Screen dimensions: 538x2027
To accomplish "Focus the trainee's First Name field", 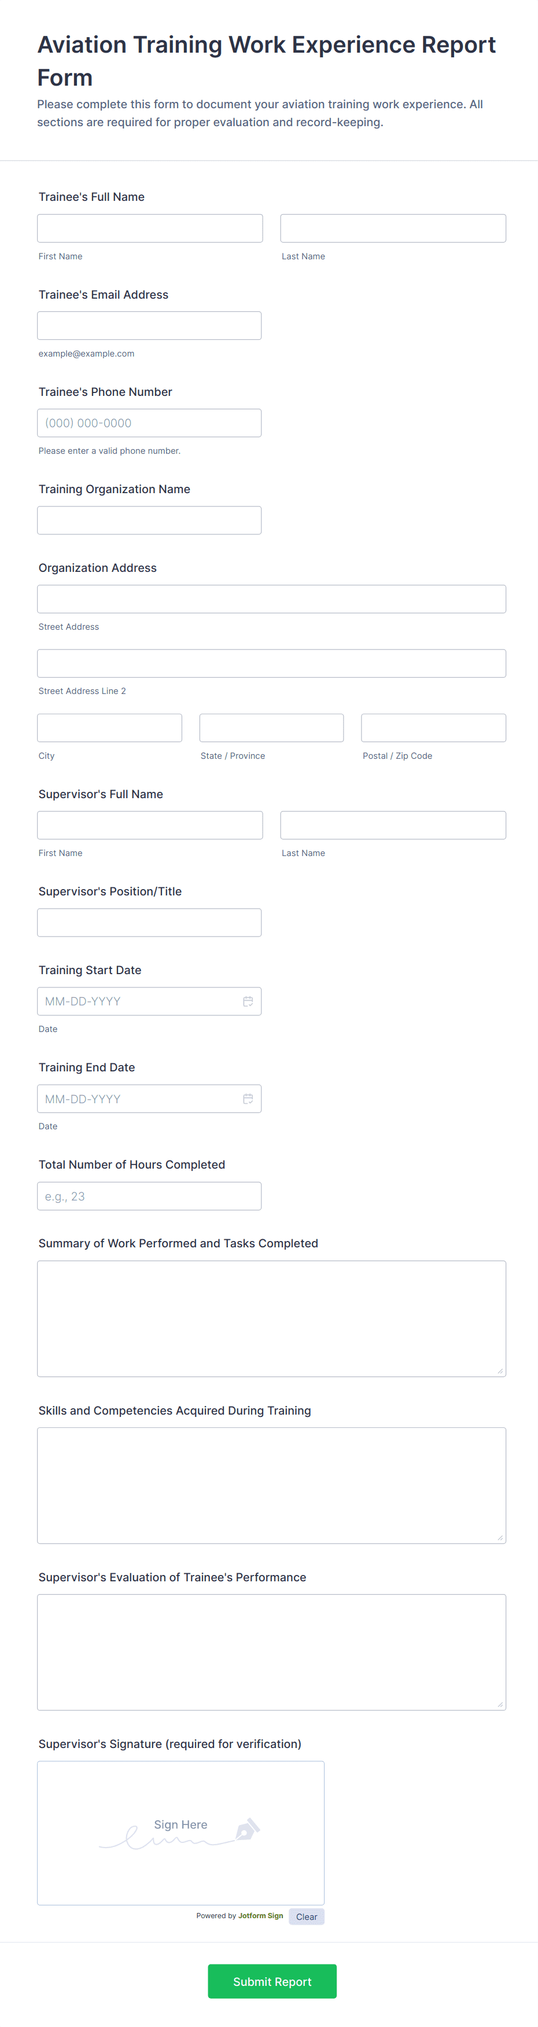I will coord(149,228).
